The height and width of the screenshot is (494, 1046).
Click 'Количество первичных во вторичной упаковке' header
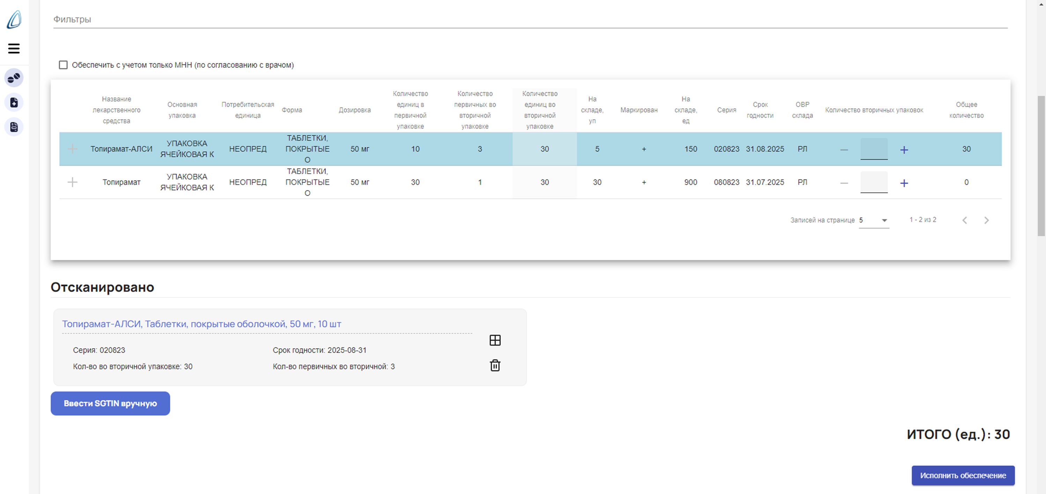point(475,110)
